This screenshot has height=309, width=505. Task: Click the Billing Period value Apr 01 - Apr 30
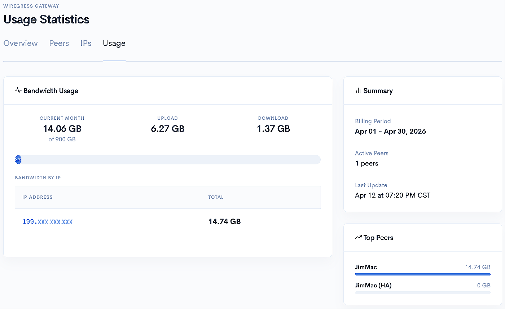click(391, 131)
